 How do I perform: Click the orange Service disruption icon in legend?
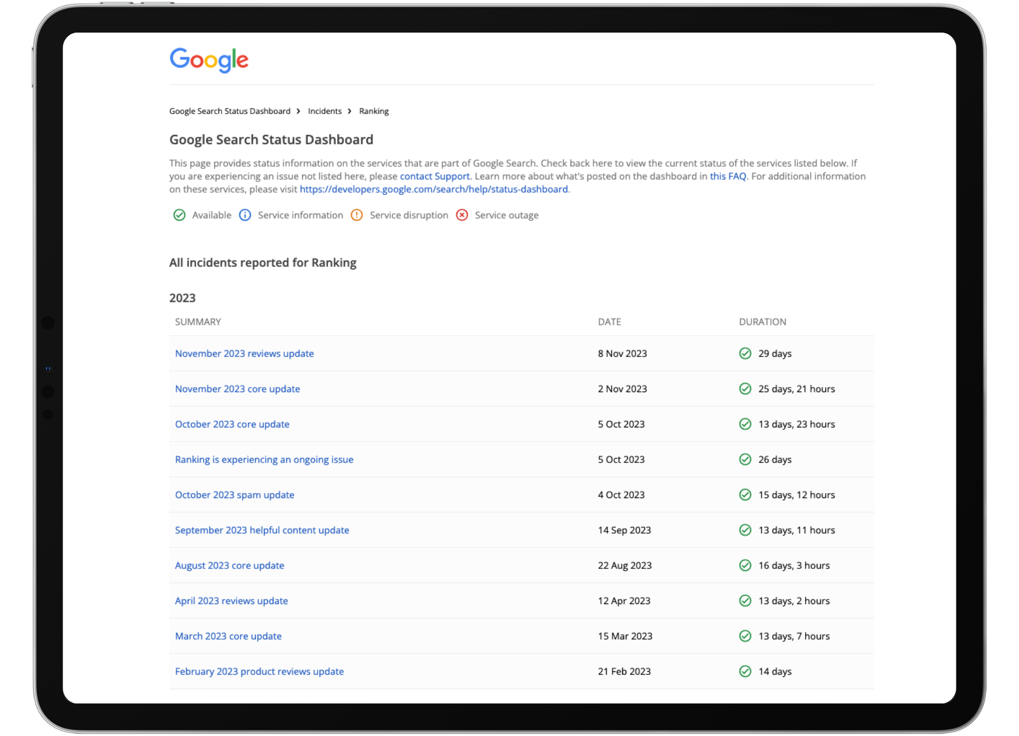tap(357, 215)
